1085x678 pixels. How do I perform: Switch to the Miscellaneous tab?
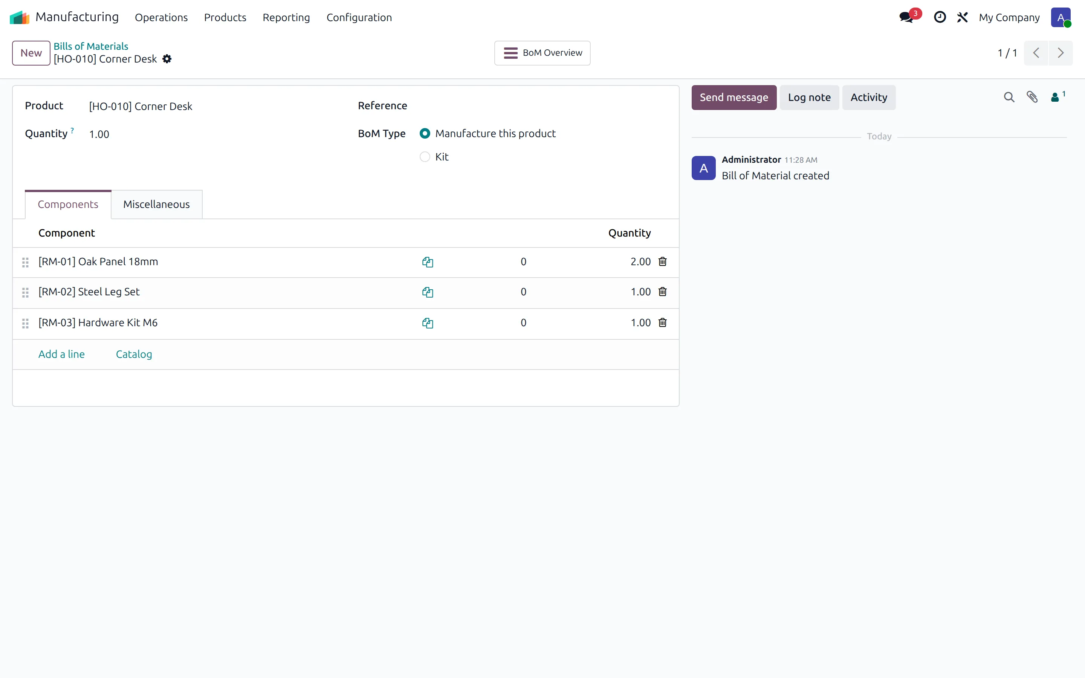tap(156, 205)
